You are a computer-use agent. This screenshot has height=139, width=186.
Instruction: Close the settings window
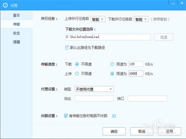(182, 3)
